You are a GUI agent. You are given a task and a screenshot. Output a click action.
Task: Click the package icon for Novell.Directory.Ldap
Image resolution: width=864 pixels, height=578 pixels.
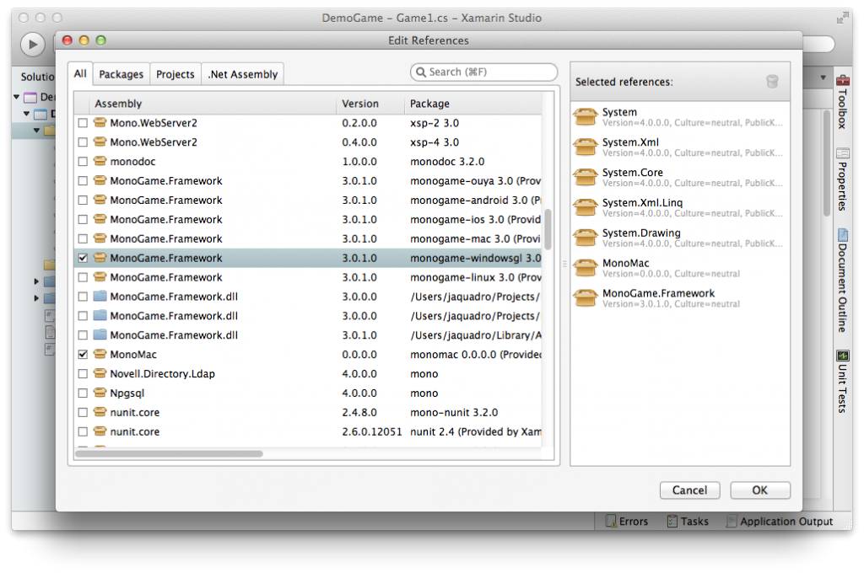[100, 373]
